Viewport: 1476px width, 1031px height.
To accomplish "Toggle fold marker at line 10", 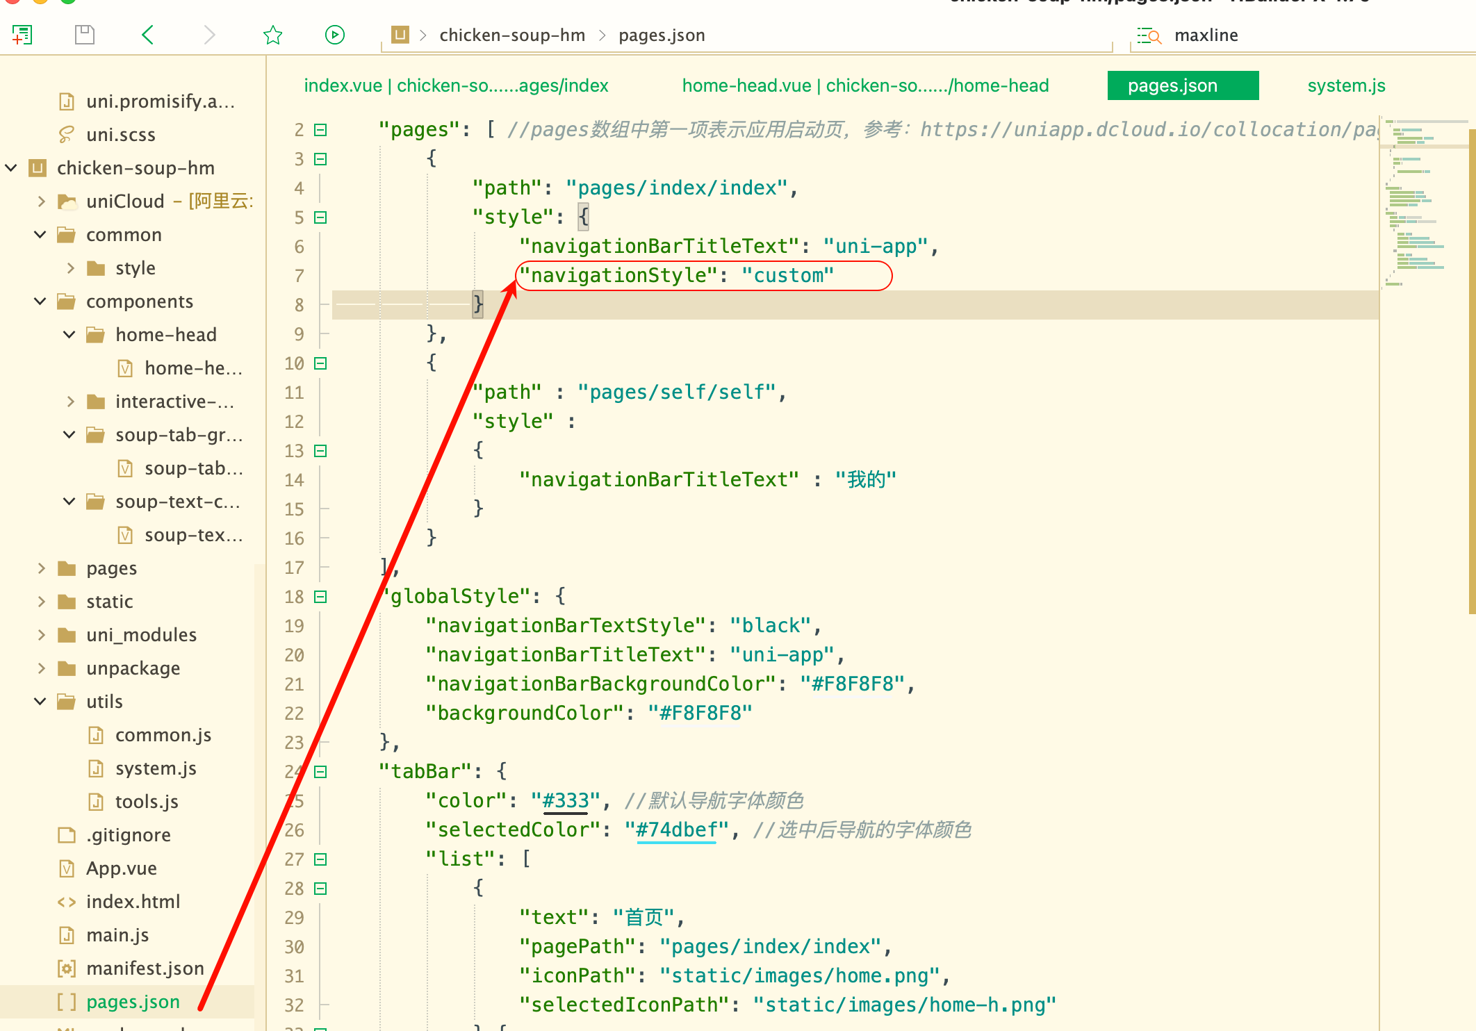I will point(320,363).
